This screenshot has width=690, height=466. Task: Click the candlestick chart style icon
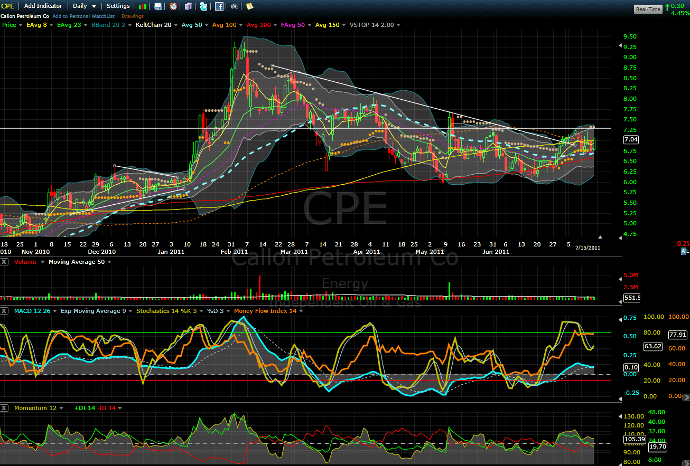[143, 6]
